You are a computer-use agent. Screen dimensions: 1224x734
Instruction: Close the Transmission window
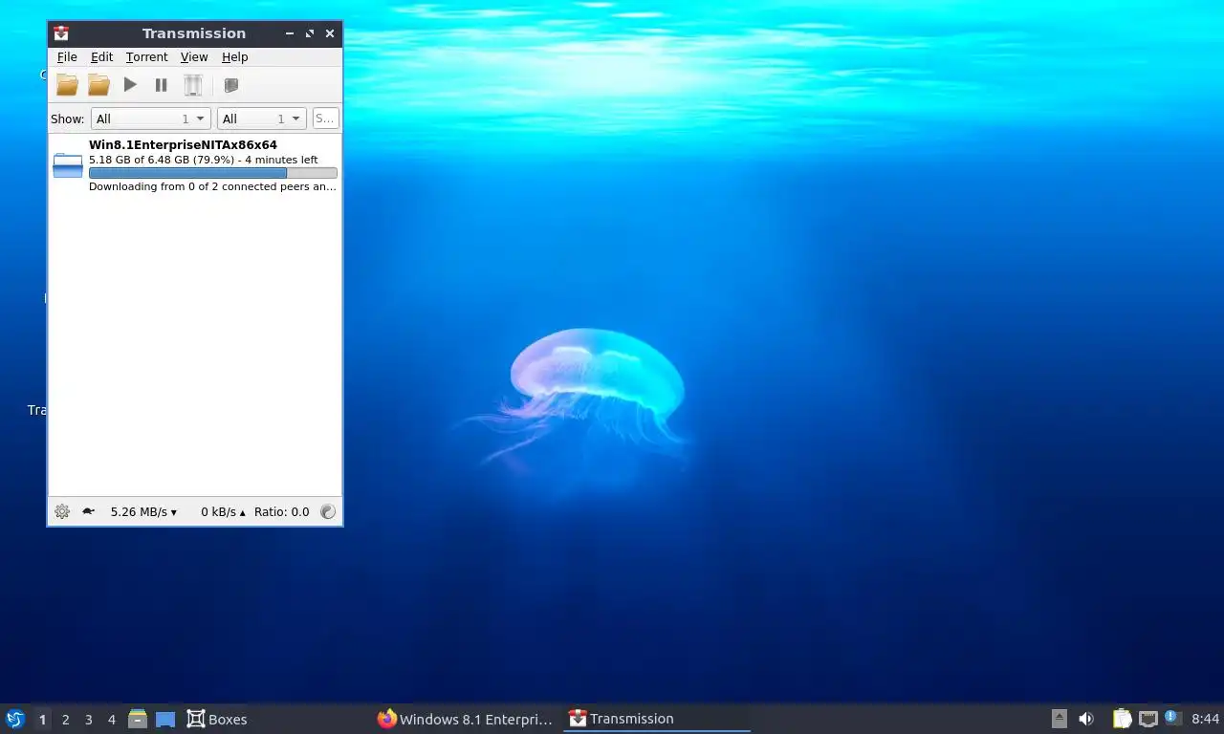(330, 33)
